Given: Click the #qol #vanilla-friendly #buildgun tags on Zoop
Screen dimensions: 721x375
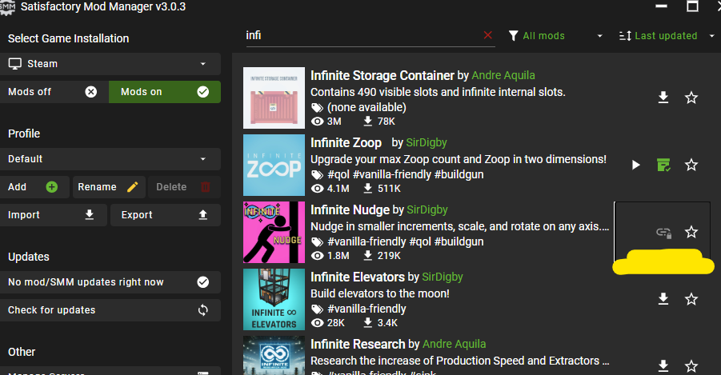Looking at the screenshot, I should [x=405, y=174].
